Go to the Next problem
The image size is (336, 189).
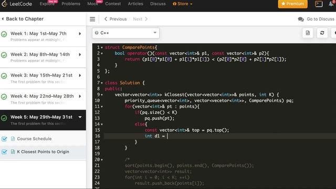tap(140, 19)
